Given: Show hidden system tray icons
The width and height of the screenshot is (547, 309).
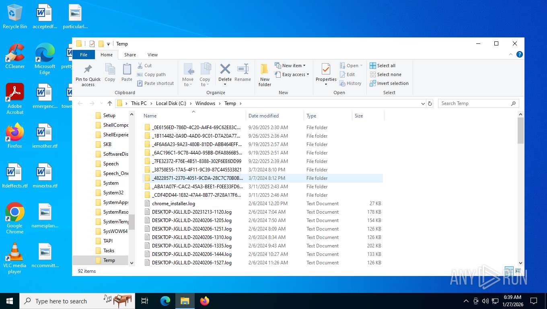Looking at the screenshot, I should click(466, 301).
